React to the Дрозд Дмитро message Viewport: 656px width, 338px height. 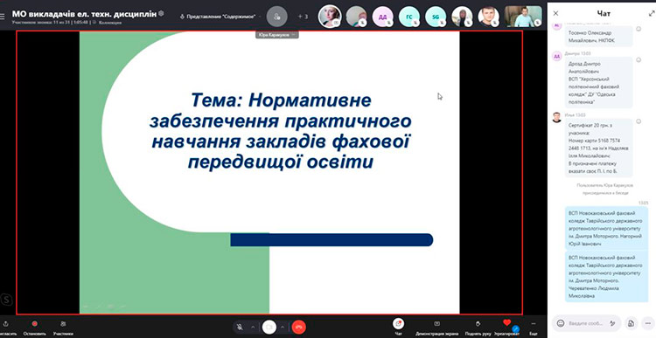(639, 59)
